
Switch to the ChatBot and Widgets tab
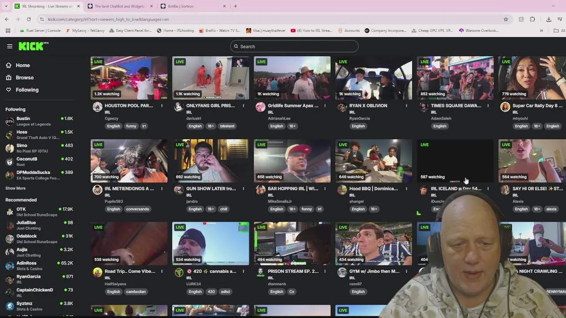(x=119, y=6)
